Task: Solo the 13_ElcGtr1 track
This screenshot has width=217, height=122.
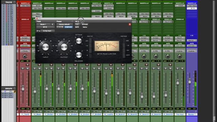Action: click(46, 68)
